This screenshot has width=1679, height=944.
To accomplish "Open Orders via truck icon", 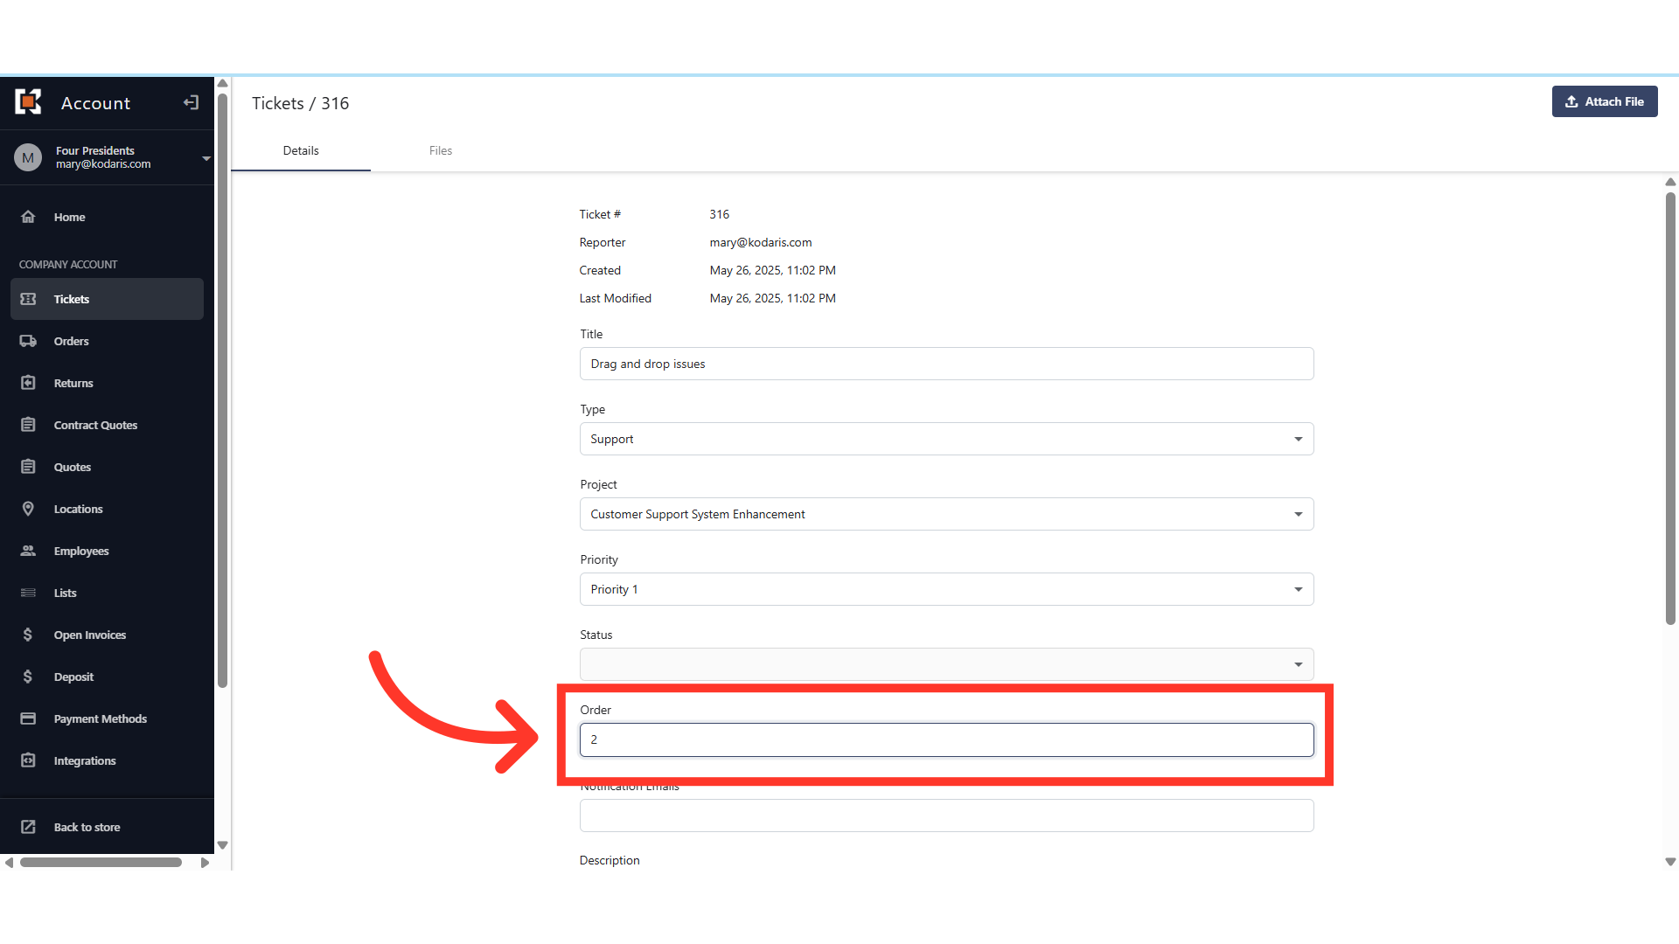I will (x=28, y=341).
